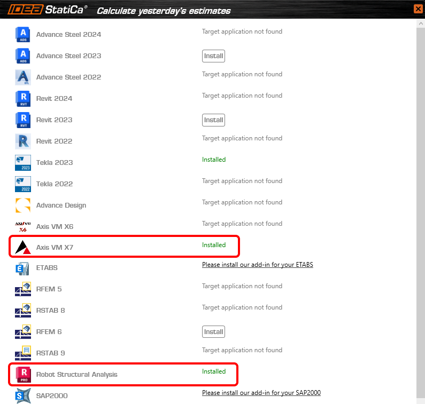Click the Revit 2024 icon
The width and height of the screenshot is (425, 404).
[x=23, y=99]
